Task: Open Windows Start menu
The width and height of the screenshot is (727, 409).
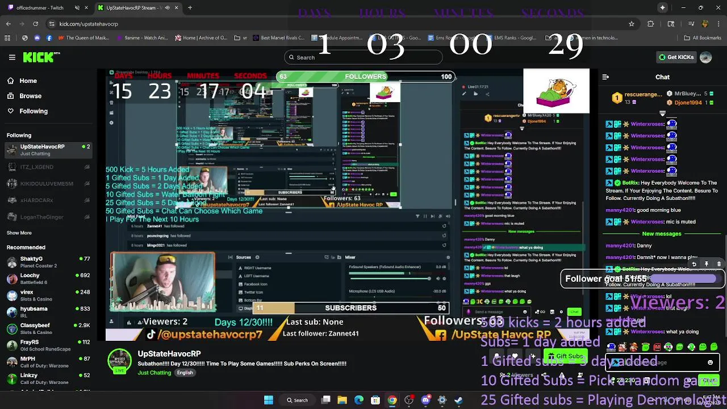Action: click(269, 400)
